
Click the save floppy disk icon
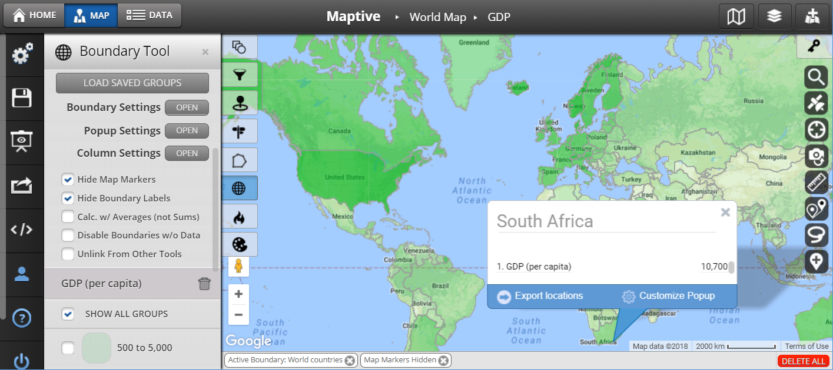click(22, 98)
